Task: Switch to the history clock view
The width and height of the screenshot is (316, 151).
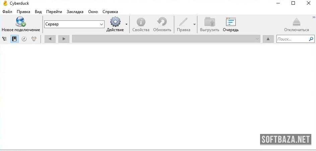Action: click(24, 39)
